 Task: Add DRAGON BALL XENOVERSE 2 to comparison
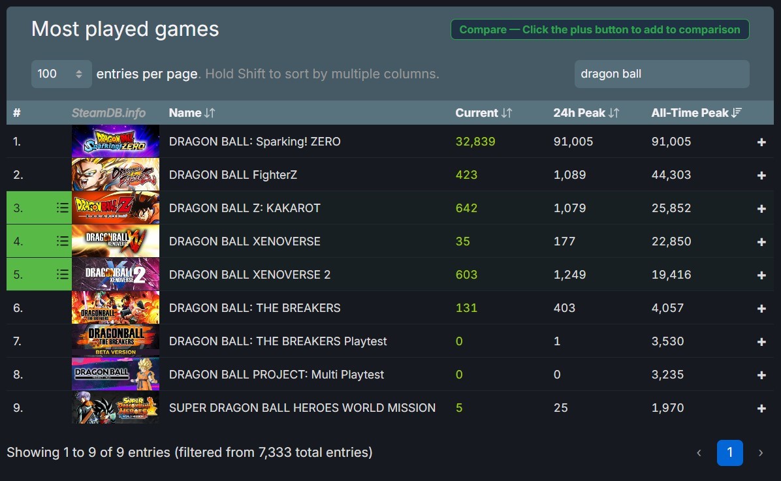761,275
